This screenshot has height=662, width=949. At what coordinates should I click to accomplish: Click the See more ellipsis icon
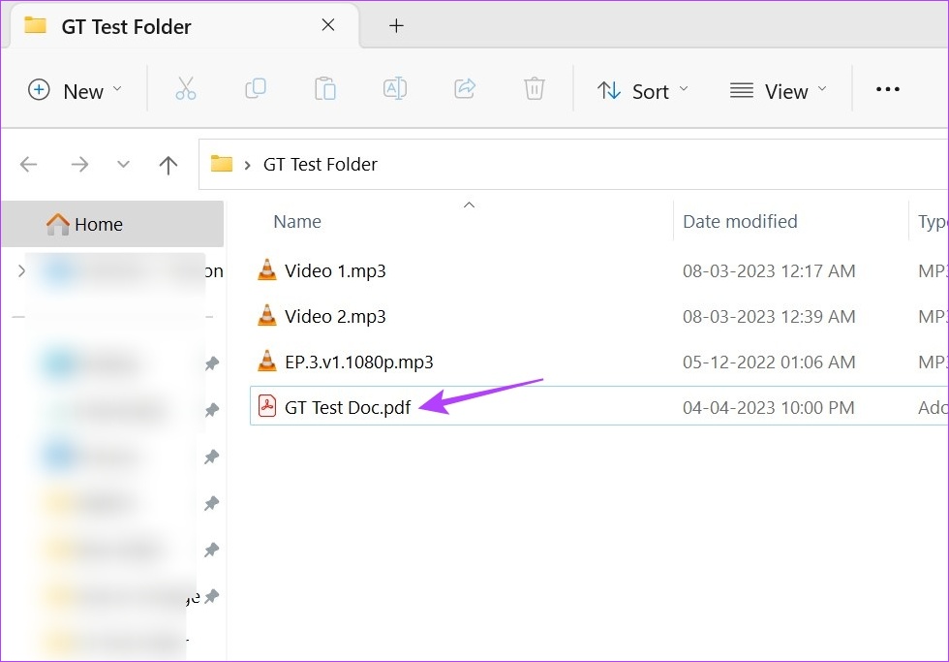887,89
